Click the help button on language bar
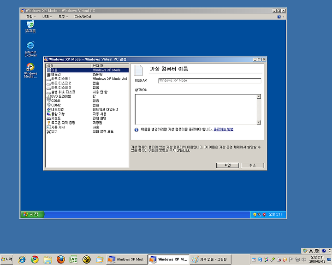Screen dimensions: 332x265 click(324, 251)
